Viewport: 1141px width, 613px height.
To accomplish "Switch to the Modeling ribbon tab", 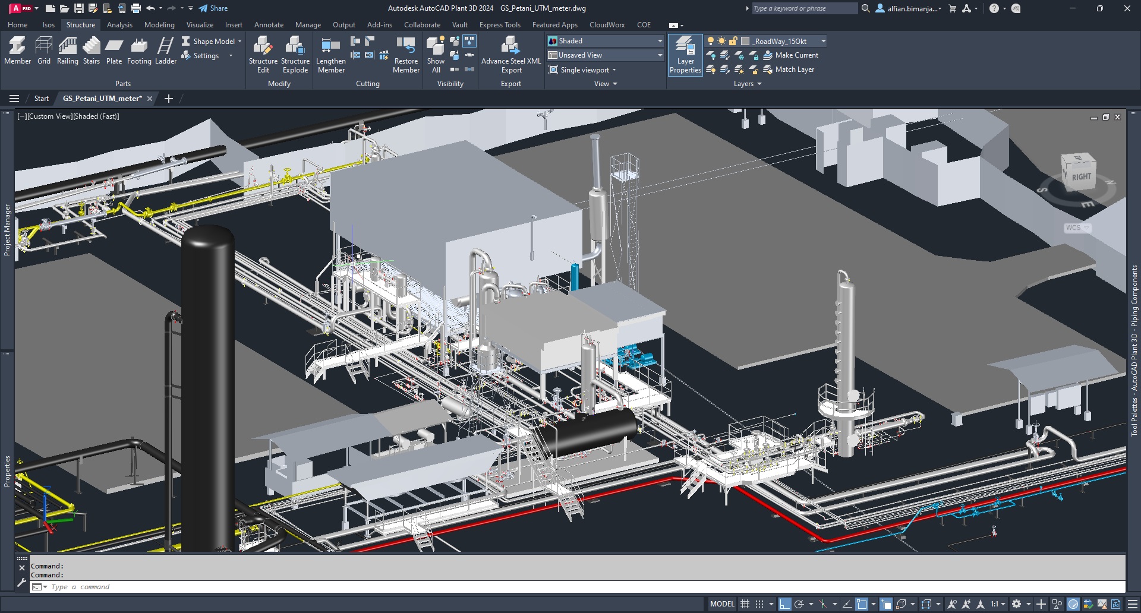I will (159, 25).
